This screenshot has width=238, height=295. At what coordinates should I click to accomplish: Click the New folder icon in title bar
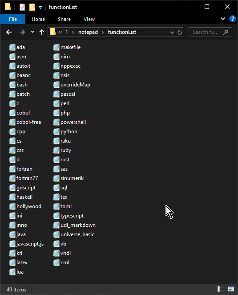32,7
